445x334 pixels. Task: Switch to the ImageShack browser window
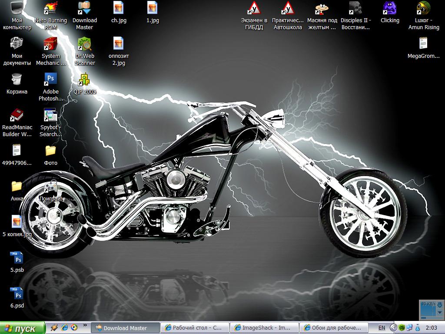pyautogui.click(x=264, y=328)
